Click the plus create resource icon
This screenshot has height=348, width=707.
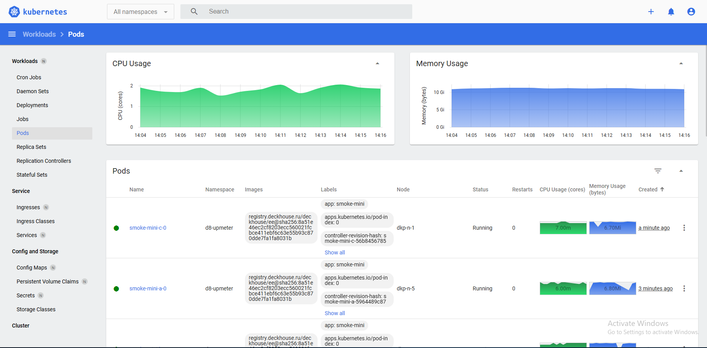coord(651,12)
